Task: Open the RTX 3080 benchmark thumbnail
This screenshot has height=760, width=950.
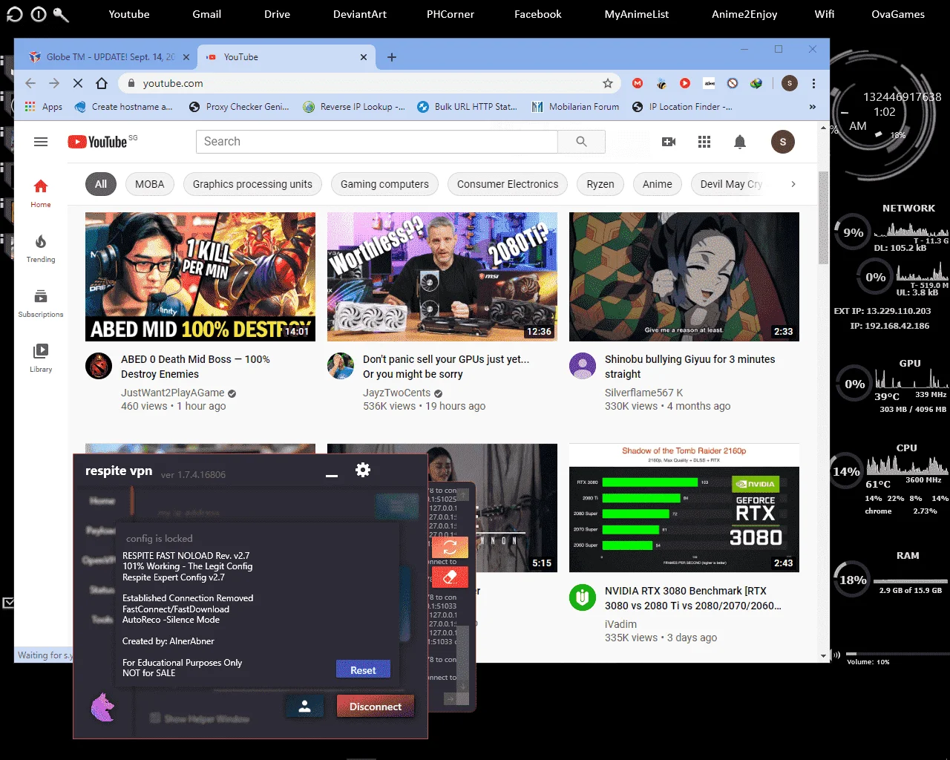Action: point(684,508)
